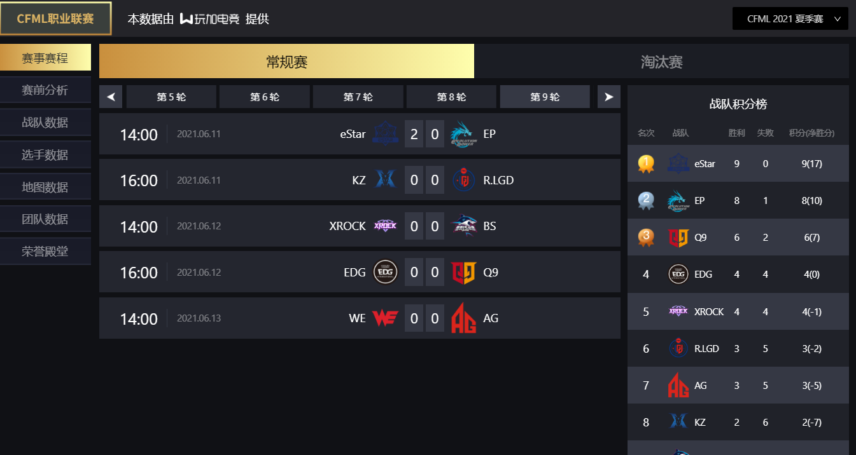Image resolution: width=856 pixels, height=455 pixels.
Task: Click the AG logo in the last match
Action: pyautogui.click(x=463, y=318)
